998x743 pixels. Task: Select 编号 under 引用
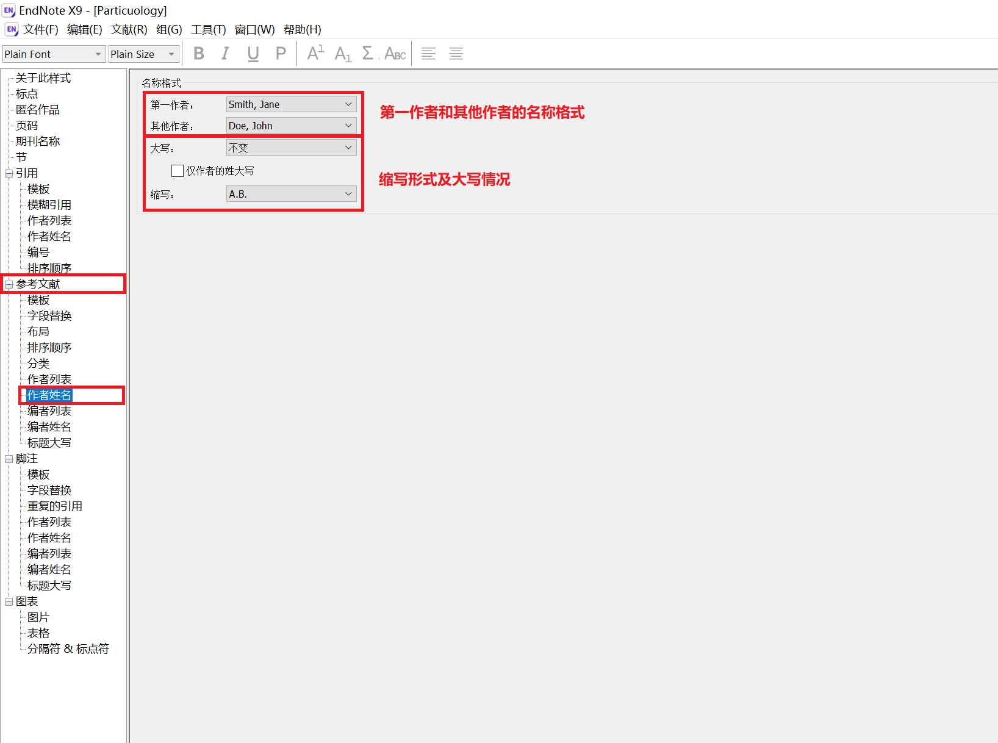38,253
